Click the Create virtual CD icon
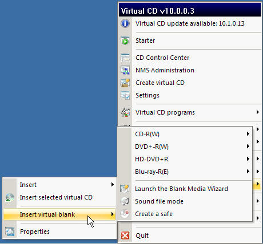The width and height of the screenshot is (263, 244). point(125,83)
